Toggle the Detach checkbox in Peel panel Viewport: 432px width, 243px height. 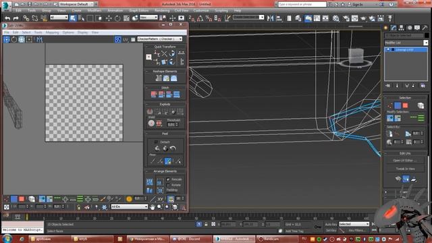tap(156, 142)
